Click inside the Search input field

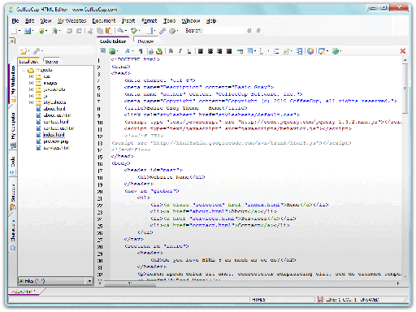tap(224, 31)
